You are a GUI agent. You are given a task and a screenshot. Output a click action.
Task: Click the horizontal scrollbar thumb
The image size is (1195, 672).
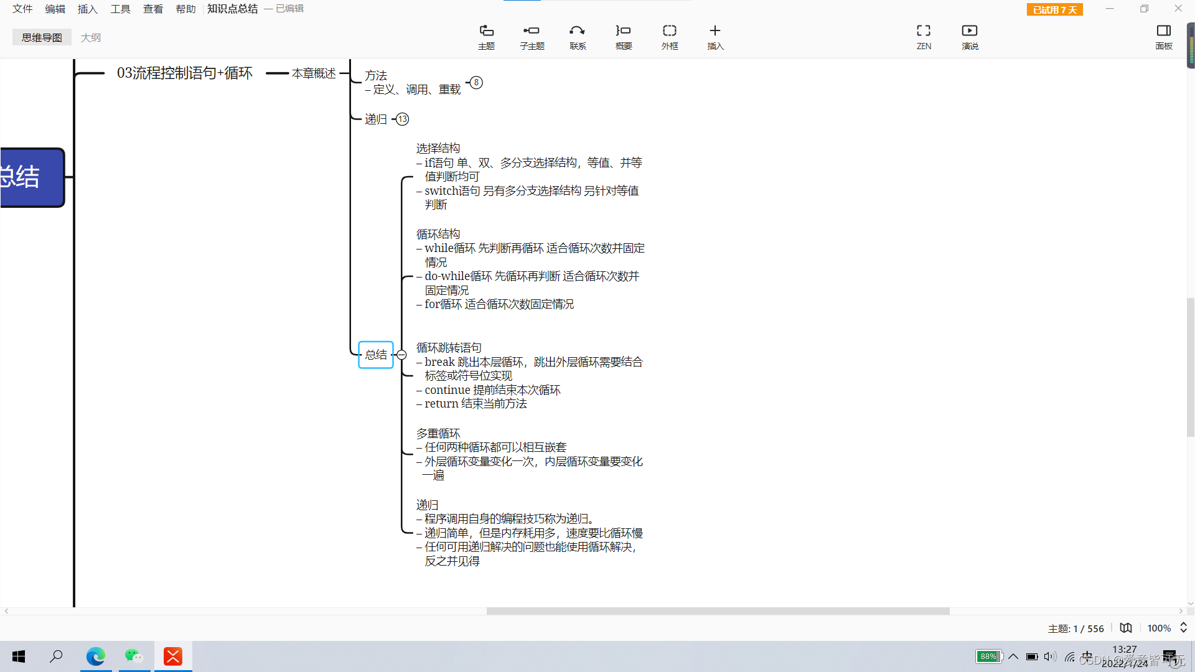tap(718, 611)
